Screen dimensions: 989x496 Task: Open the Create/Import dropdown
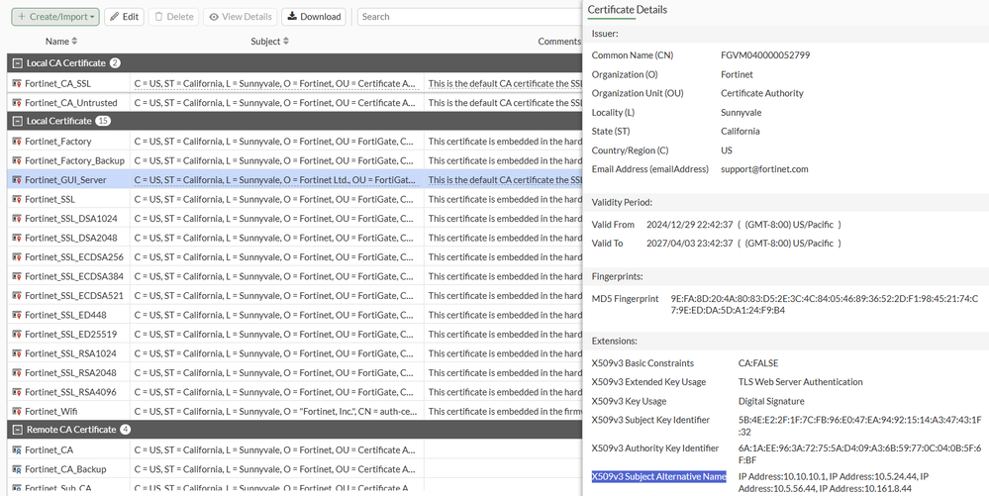coord(55,17)
